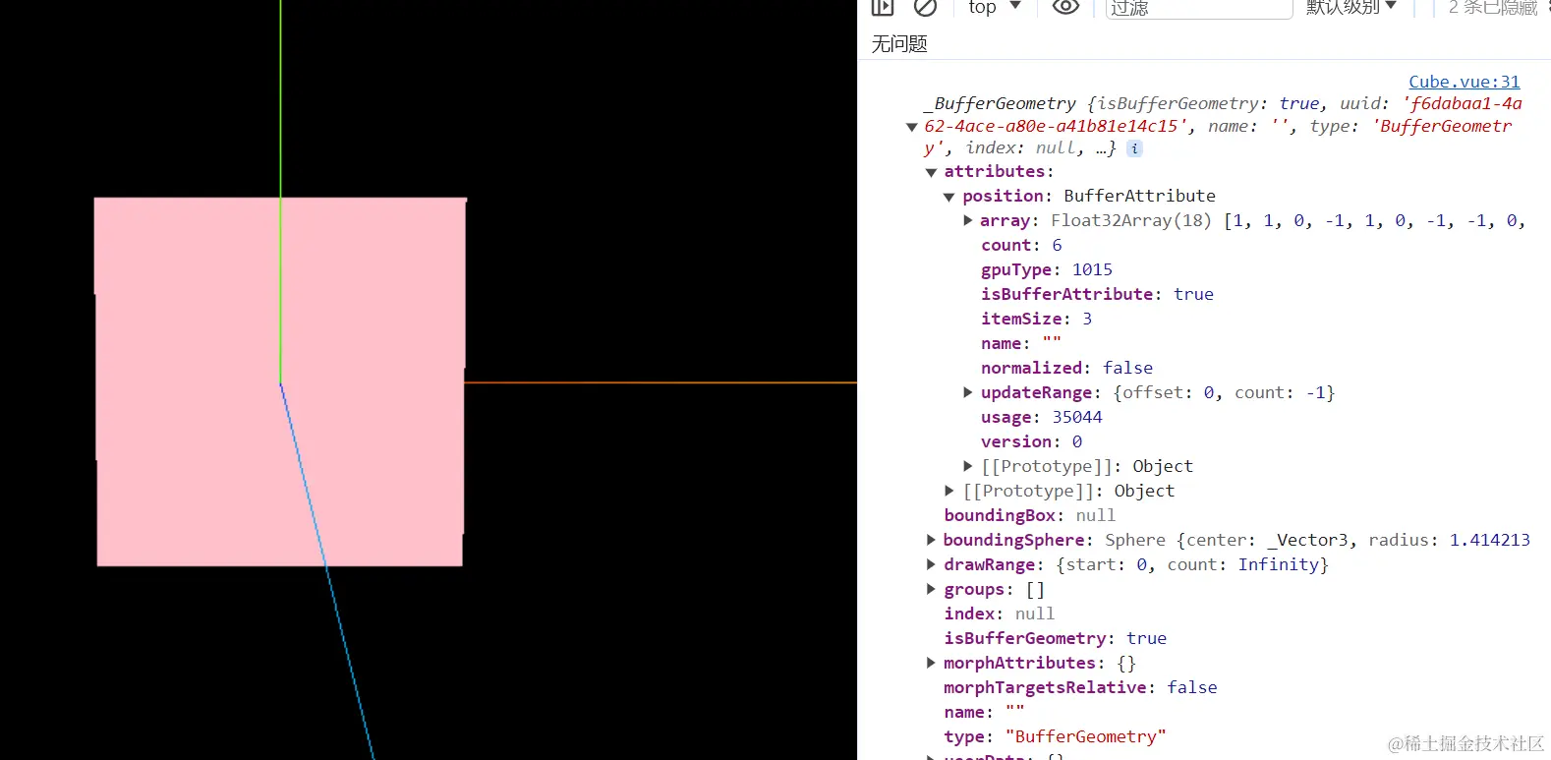This screenshot has width=1551, height=760.
Task: Select the 'itemSize: 3' property row
Action: click(1036, 319)
